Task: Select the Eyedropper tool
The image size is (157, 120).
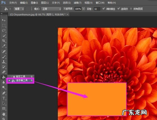Action: click(4, 46)
